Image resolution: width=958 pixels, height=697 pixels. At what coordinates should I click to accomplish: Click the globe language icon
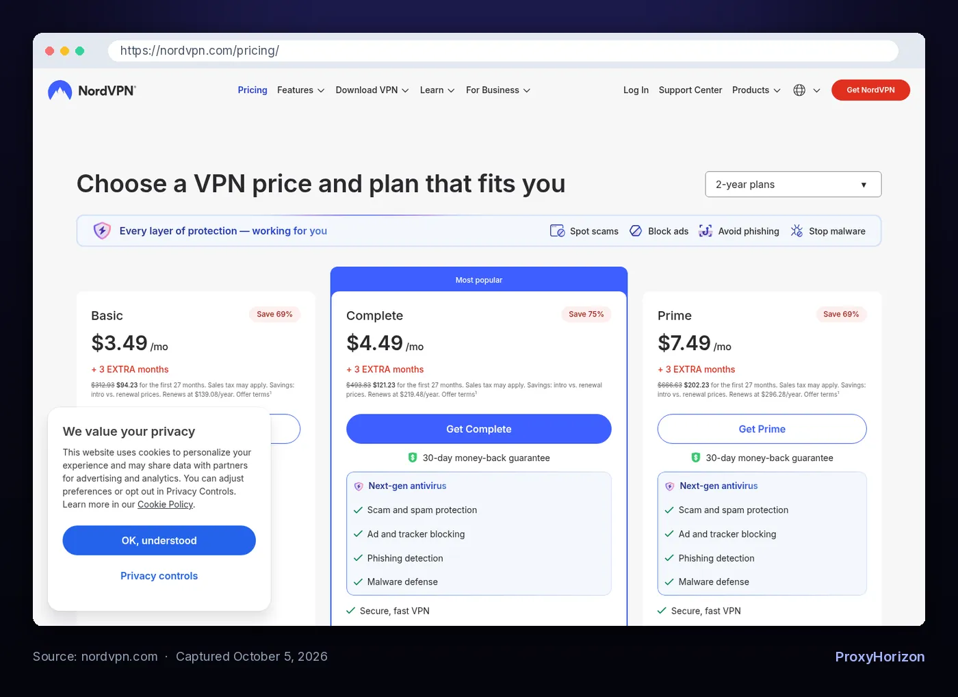[799, 90]
